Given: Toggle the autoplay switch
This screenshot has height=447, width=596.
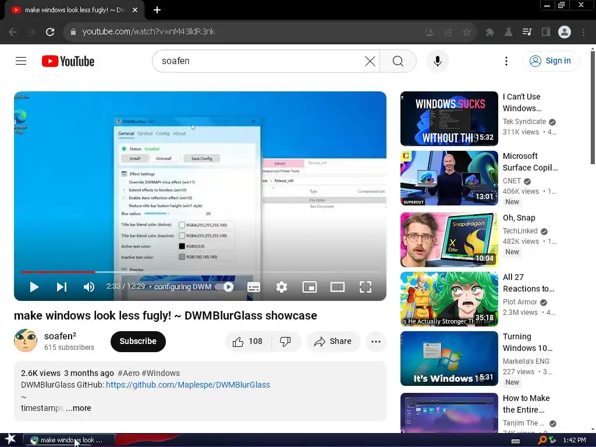Looking at the screenshot, I should pyautogui.click(x=225, y=287).
